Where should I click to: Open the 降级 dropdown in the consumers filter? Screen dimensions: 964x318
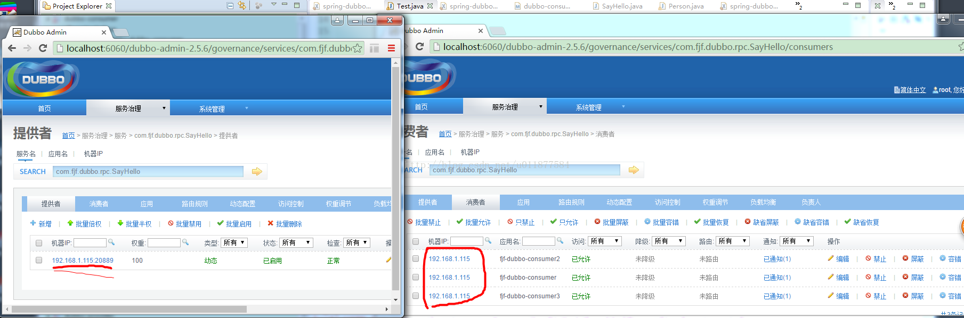(669, 241)
